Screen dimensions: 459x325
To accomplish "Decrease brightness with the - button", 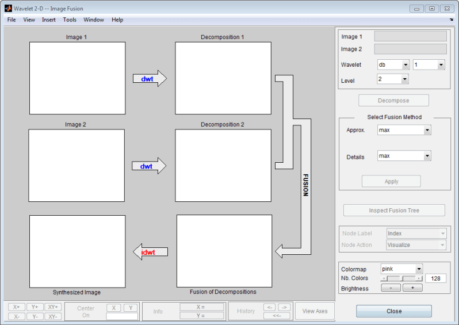I will pos(391,288).
